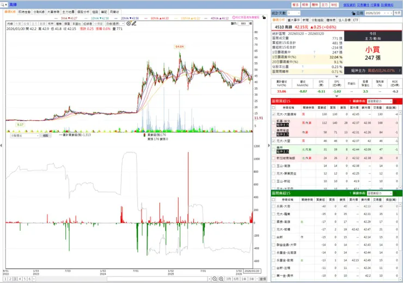Click the question mark icon in green header
403x283 pixels.
point(350,193)
